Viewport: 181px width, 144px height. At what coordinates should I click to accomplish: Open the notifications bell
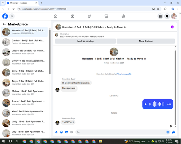[x=167, y=16]
